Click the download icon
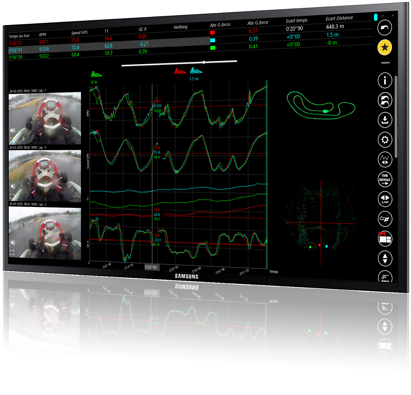 (x=385, y=120)
